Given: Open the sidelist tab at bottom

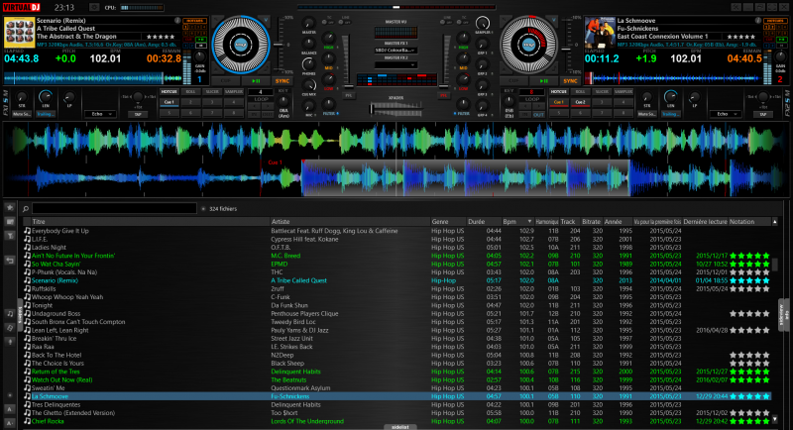Looking at the screenshot, I should (x=400, y=427).
